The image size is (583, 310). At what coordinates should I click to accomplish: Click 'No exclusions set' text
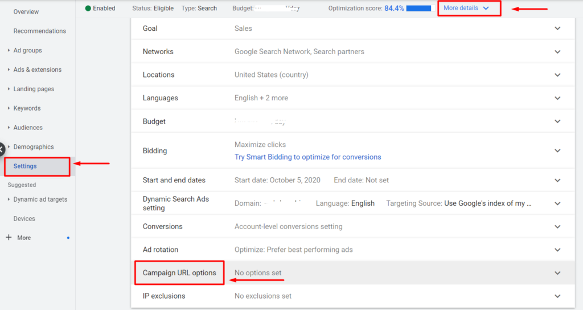263,296
